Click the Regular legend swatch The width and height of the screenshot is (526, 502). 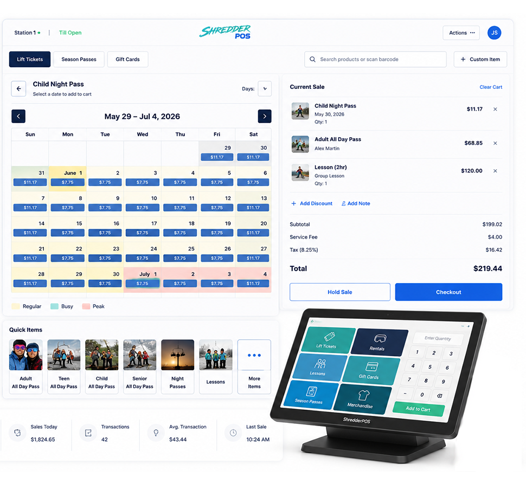point(15,306)
